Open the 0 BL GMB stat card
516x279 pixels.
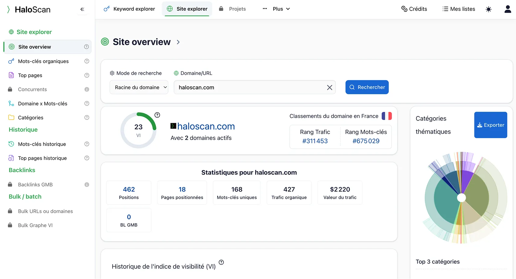(129, 220)
